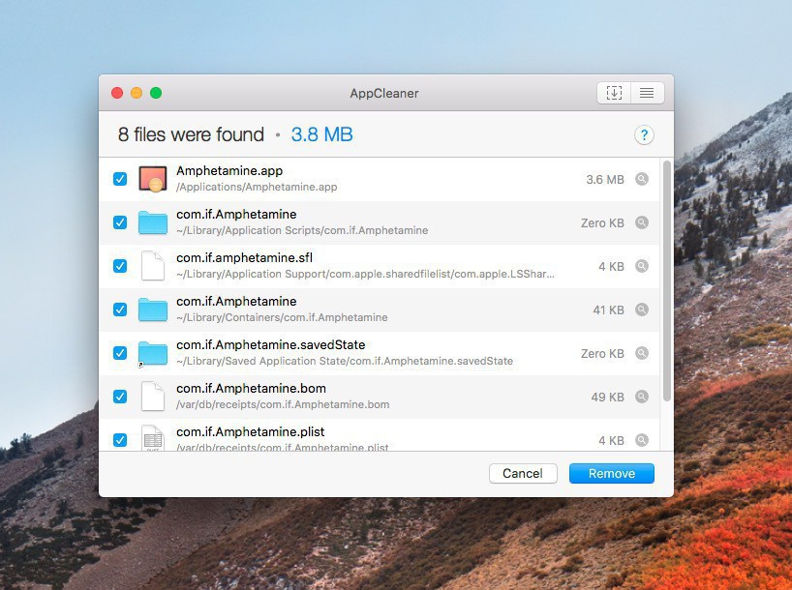This screenshot has height=590, width=792.
Task: Click the Containers com.if.Amphetamine folder icon
Action: tap(153, 310)
